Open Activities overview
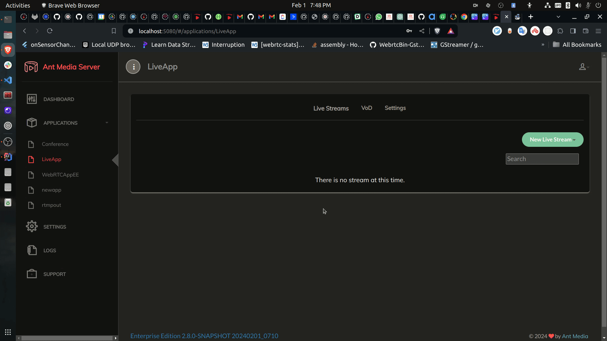Image resolution: width=607 pixels, height=341 pixels. [x=18, y=5]
